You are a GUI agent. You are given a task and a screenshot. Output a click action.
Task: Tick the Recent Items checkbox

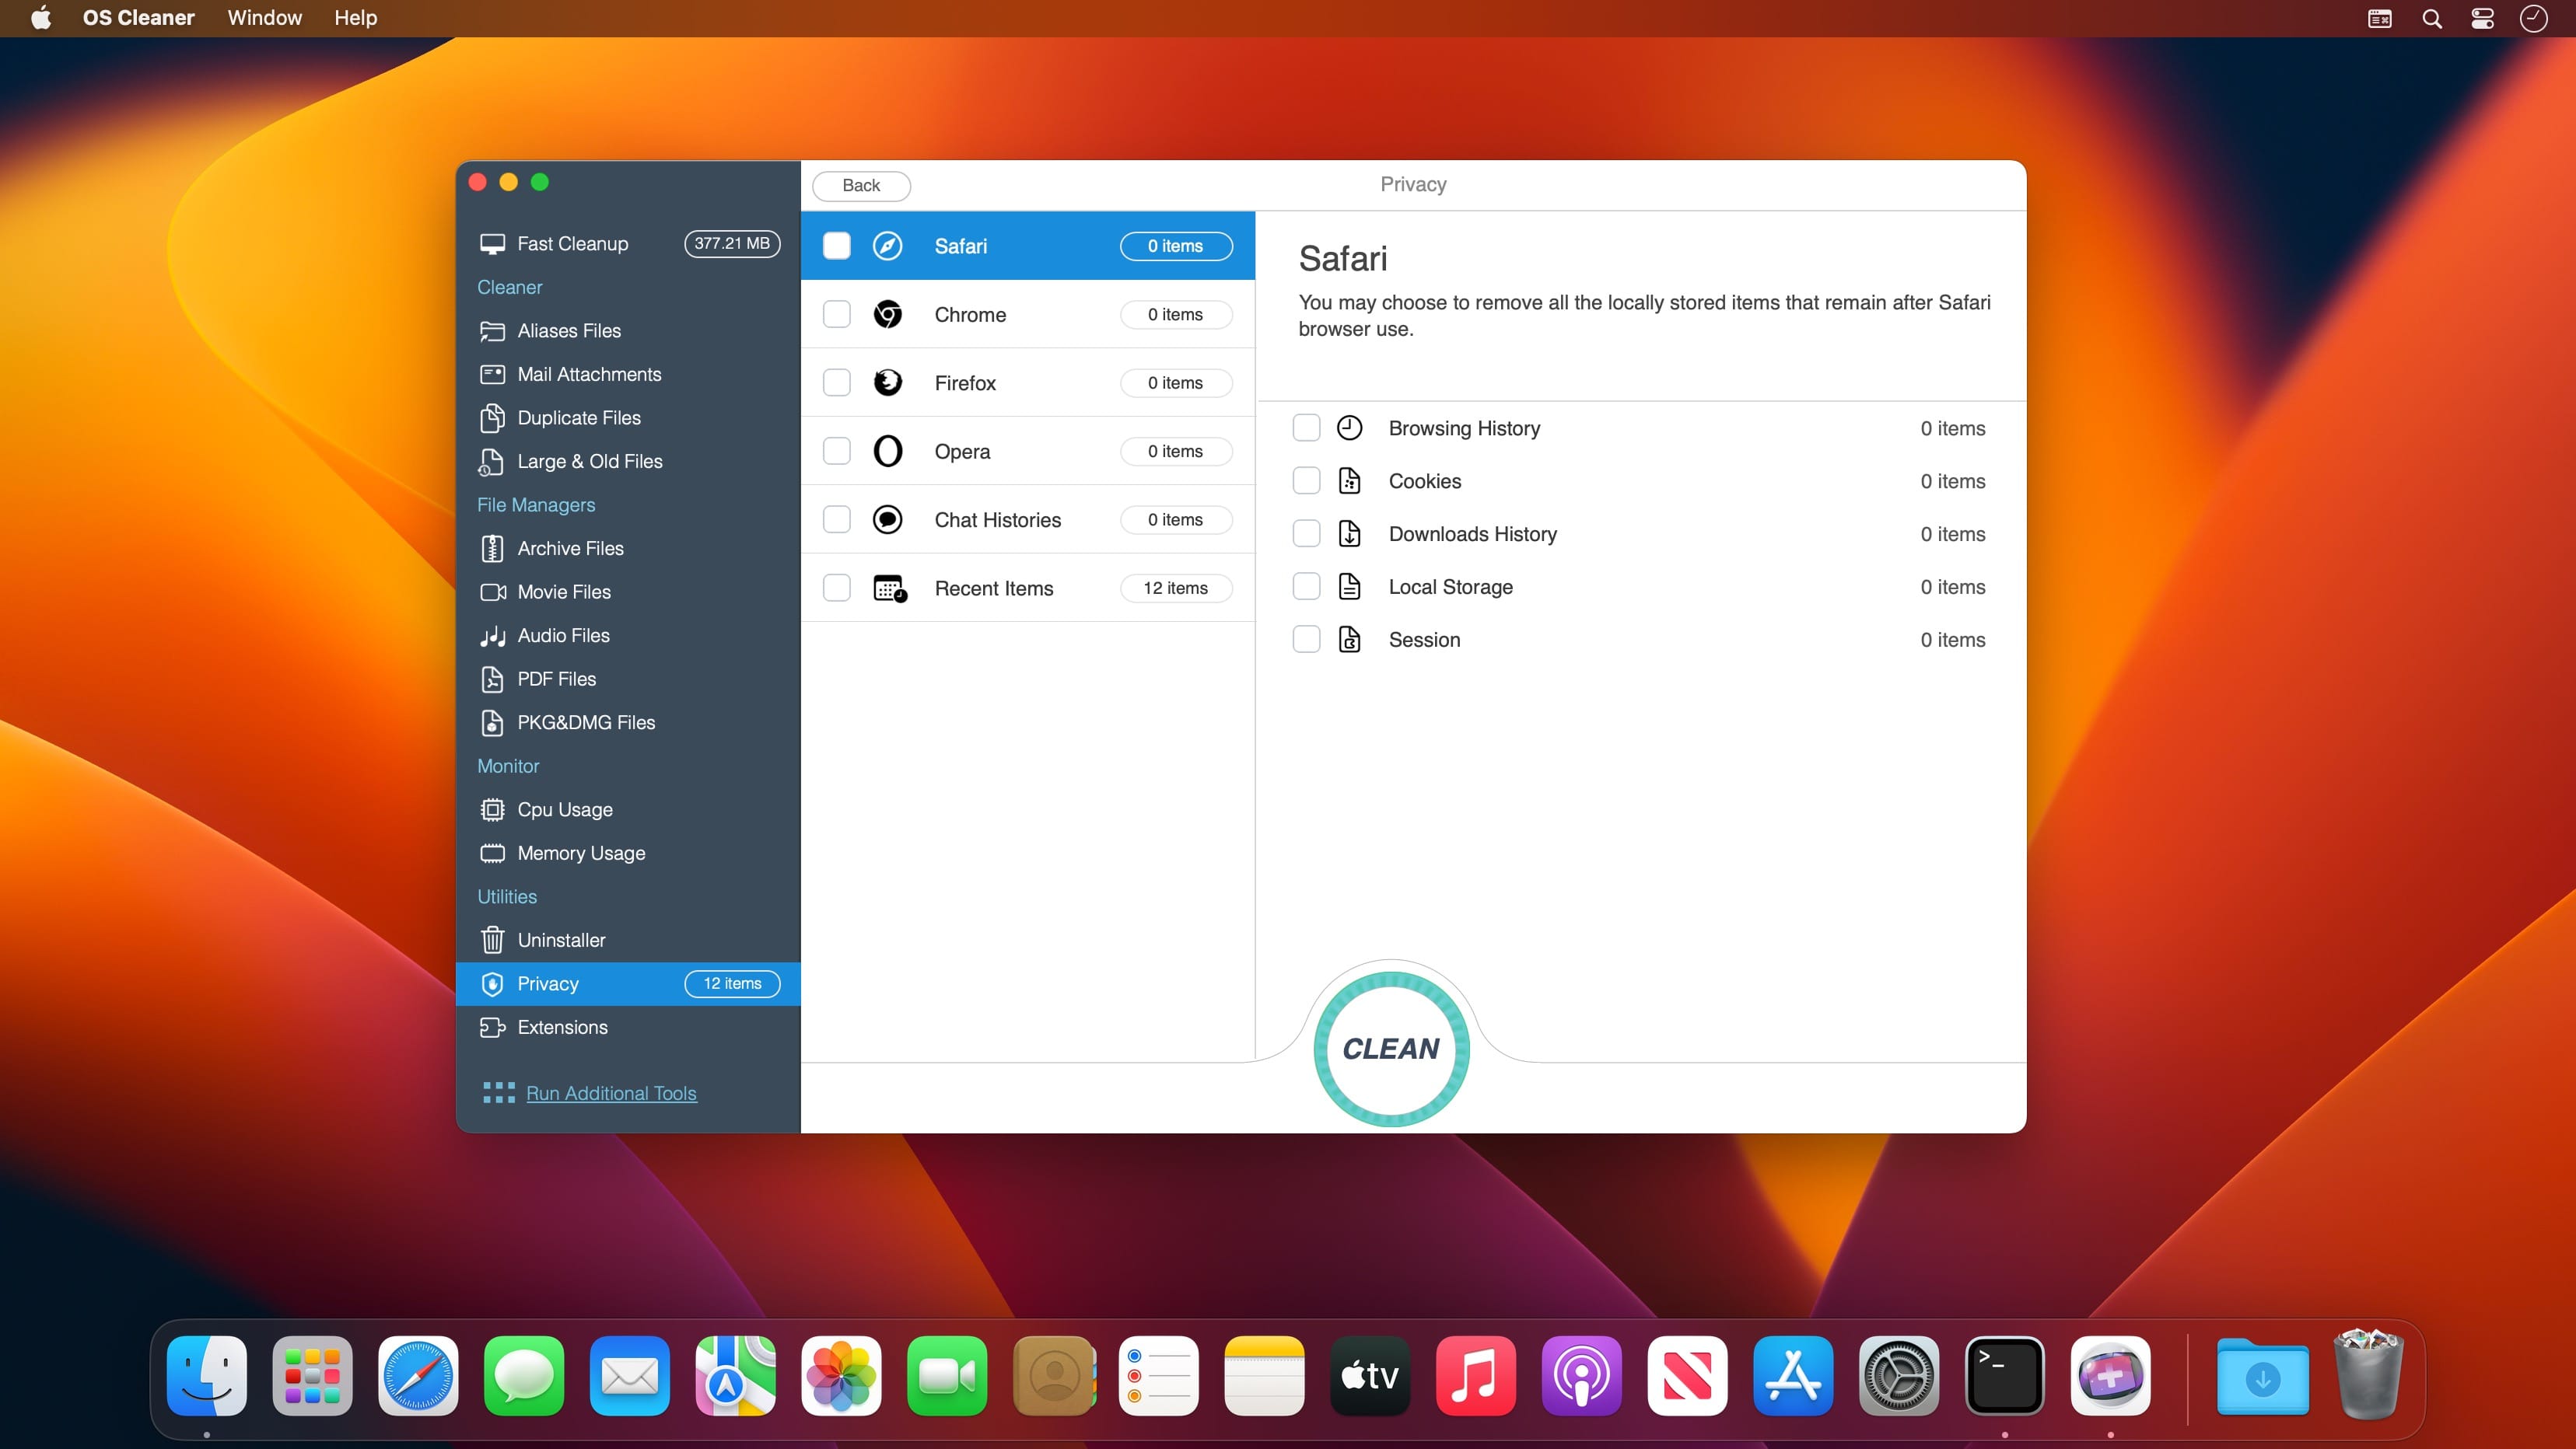pos(836,588)
